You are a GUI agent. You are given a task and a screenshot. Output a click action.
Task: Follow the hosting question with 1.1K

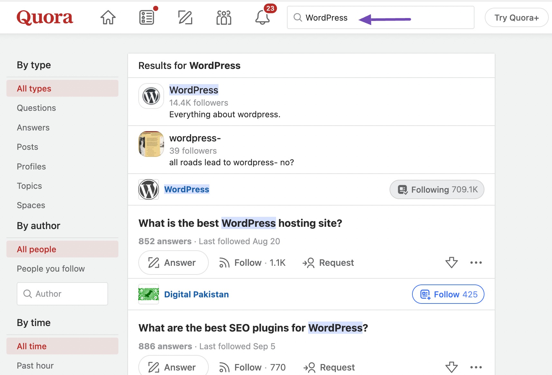coord(252,263)
